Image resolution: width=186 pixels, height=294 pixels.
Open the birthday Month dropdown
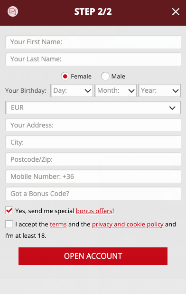[x=115, y=90]
